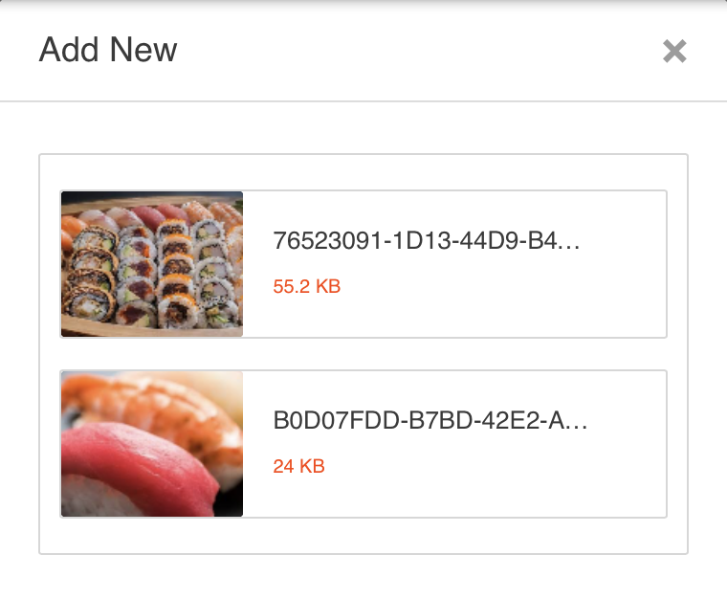Click the divider line beneath the Add New header
The image size is (727, 599).
363,100
